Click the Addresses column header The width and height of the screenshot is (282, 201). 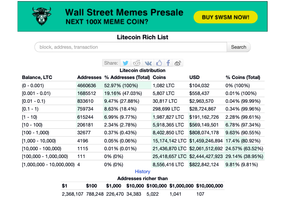point(89,77)
